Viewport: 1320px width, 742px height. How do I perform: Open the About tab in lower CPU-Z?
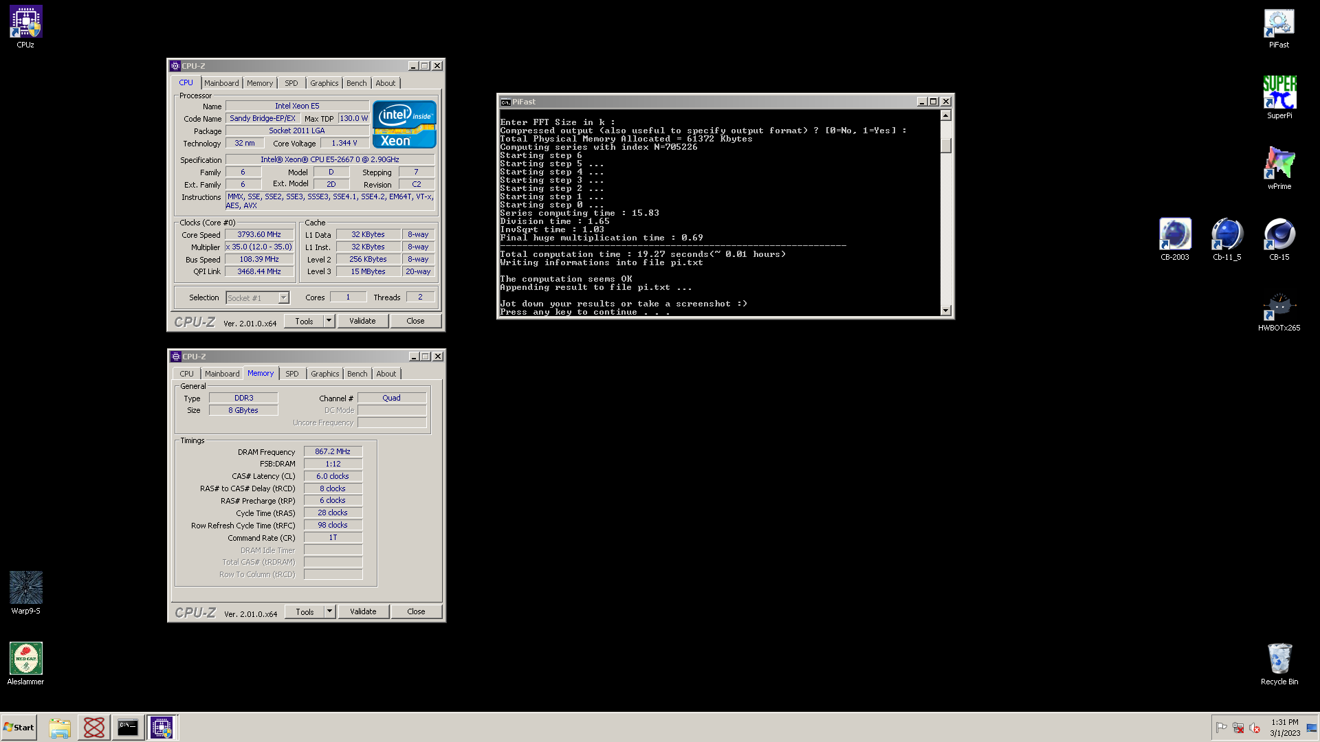[386, 374]
